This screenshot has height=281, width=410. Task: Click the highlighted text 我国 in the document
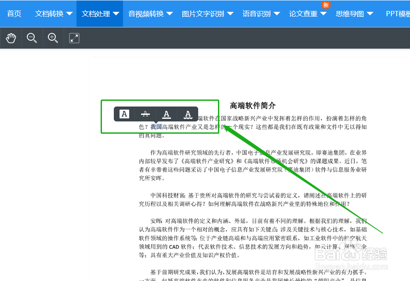click(x=156, y=126)
